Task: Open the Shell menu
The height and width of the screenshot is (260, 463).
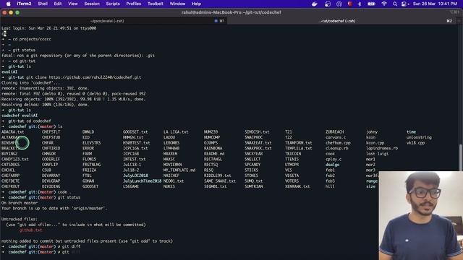Action: point(43,4)
